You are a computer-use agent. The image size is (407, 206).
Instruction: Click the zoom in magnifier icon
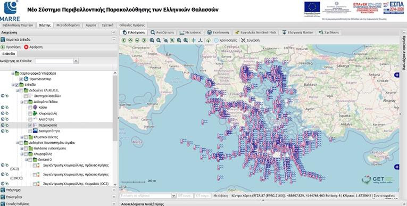[152, 40]
